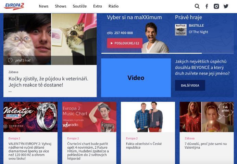The height and width of the screenshot is (164, 237).
Task: Open the News menu
Action: click(43, 6)
